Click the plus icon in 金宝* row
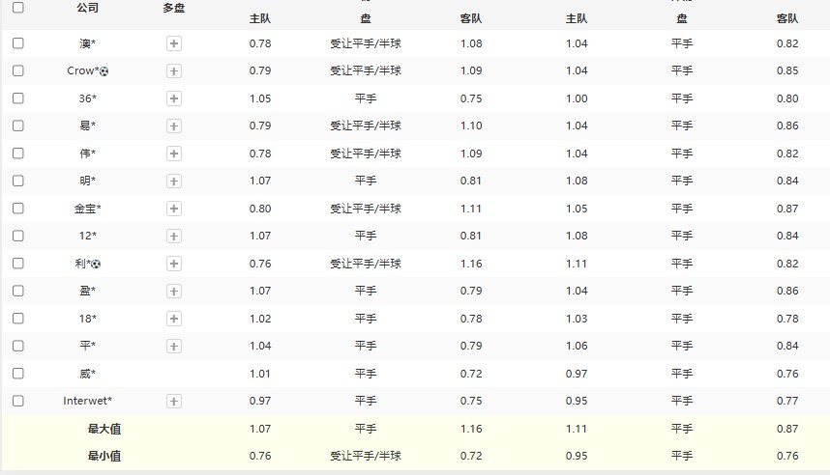The width and height of the screenshot is (830, 475). [174, 209]
